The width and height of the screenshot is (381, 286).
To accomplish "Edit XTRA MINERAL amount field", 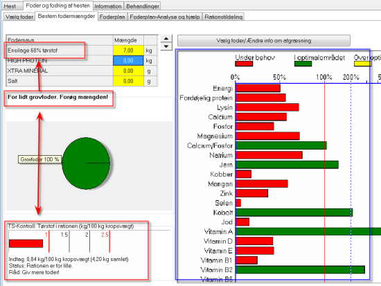I will point(128,71).
